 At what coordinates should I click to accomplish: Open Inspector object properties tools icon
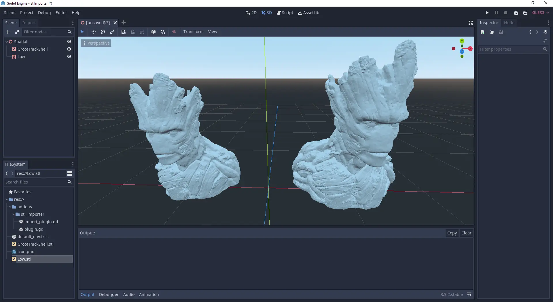545,41
